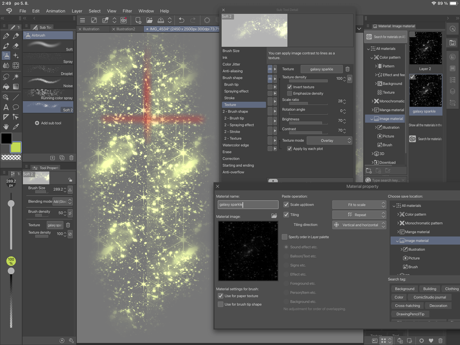This screenshot has height=345, width=460.
Task: Click the yellow-green sub color swatch
Action: tap(15, 147)
